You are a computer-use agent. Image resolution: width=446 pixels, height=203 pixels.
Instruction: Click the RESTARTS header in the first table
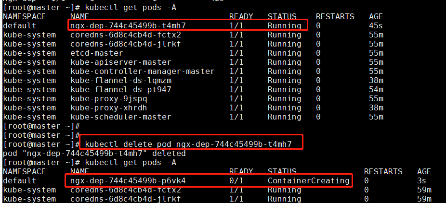(x=335, y=17)
